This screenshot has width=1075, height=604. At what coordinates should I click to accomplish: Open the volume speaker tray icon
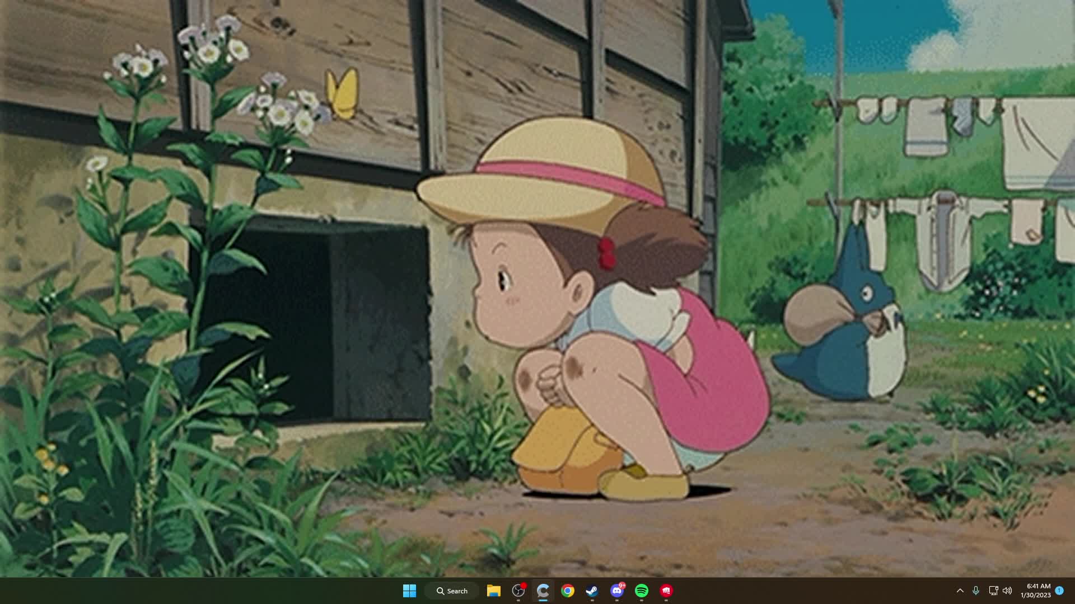pos(1007,591)
